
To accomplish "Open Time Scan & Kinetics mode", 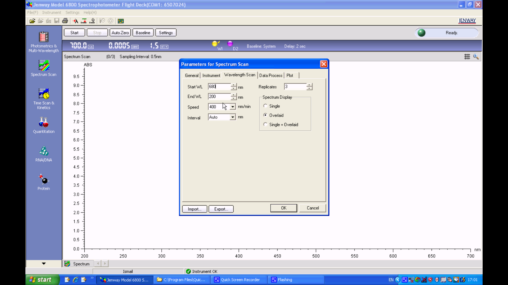I will point(44,94).
